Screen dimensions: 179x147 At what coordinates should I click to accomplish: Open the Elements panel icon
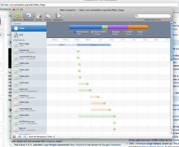pos(17,17)
